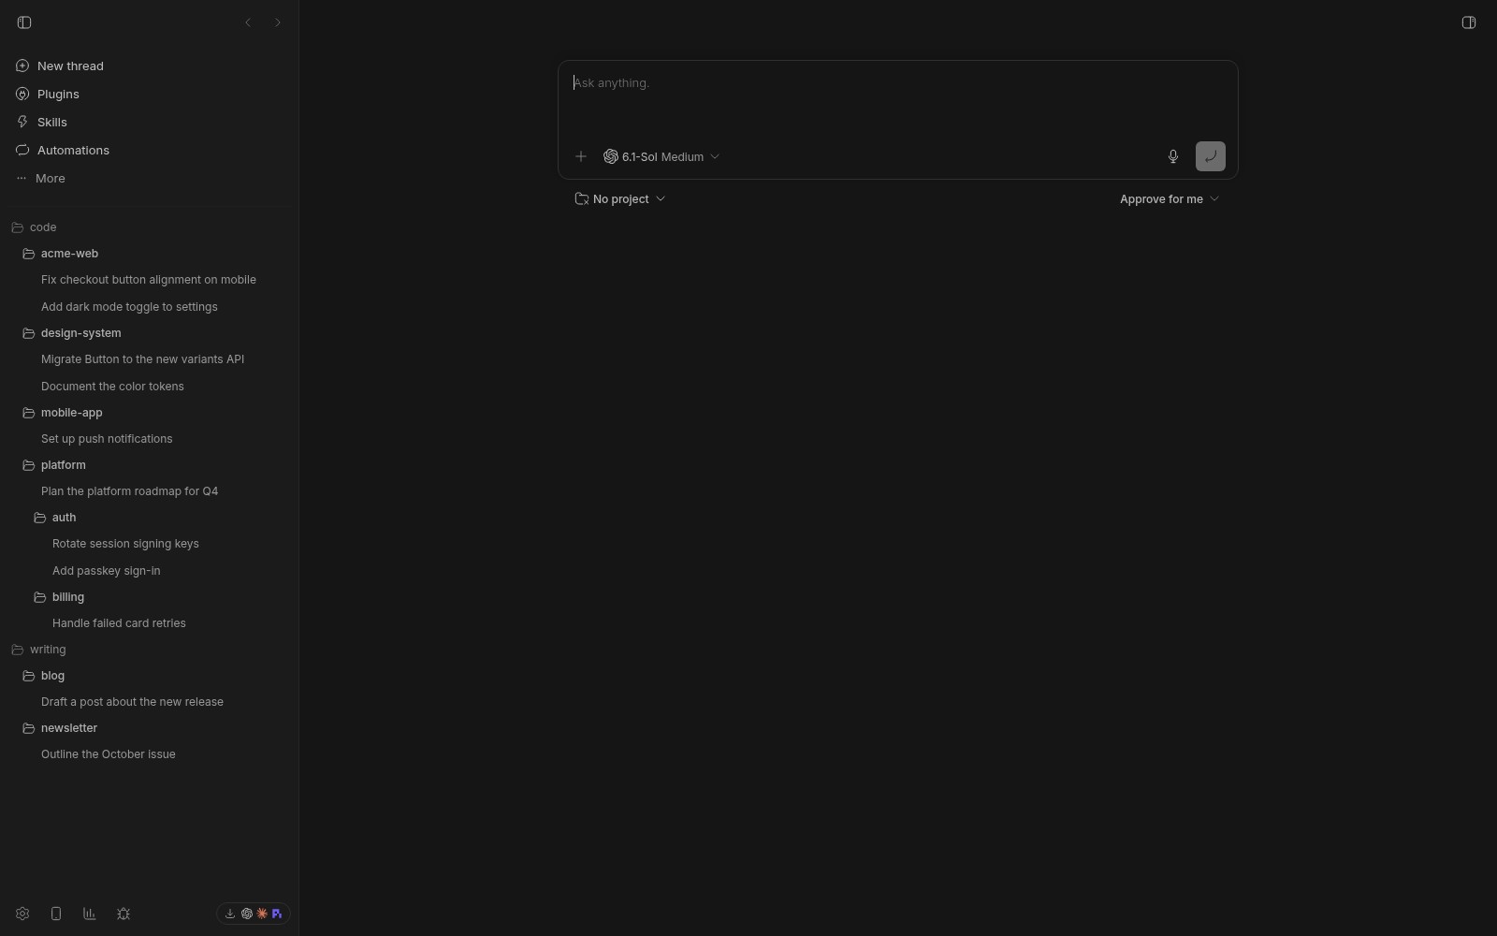Open thread Add dark mode toggle to settings
This screenshot has height=936, width=1497.
click(x=150, y=307)
